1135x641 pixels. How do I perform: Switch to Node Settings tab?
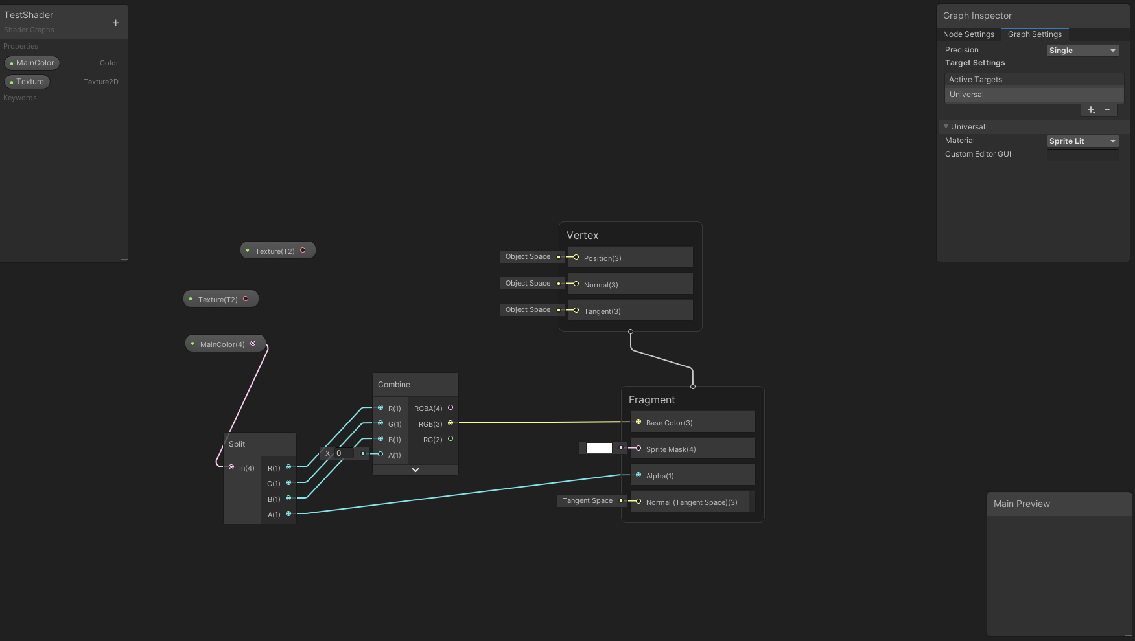[x=968, y=34]
